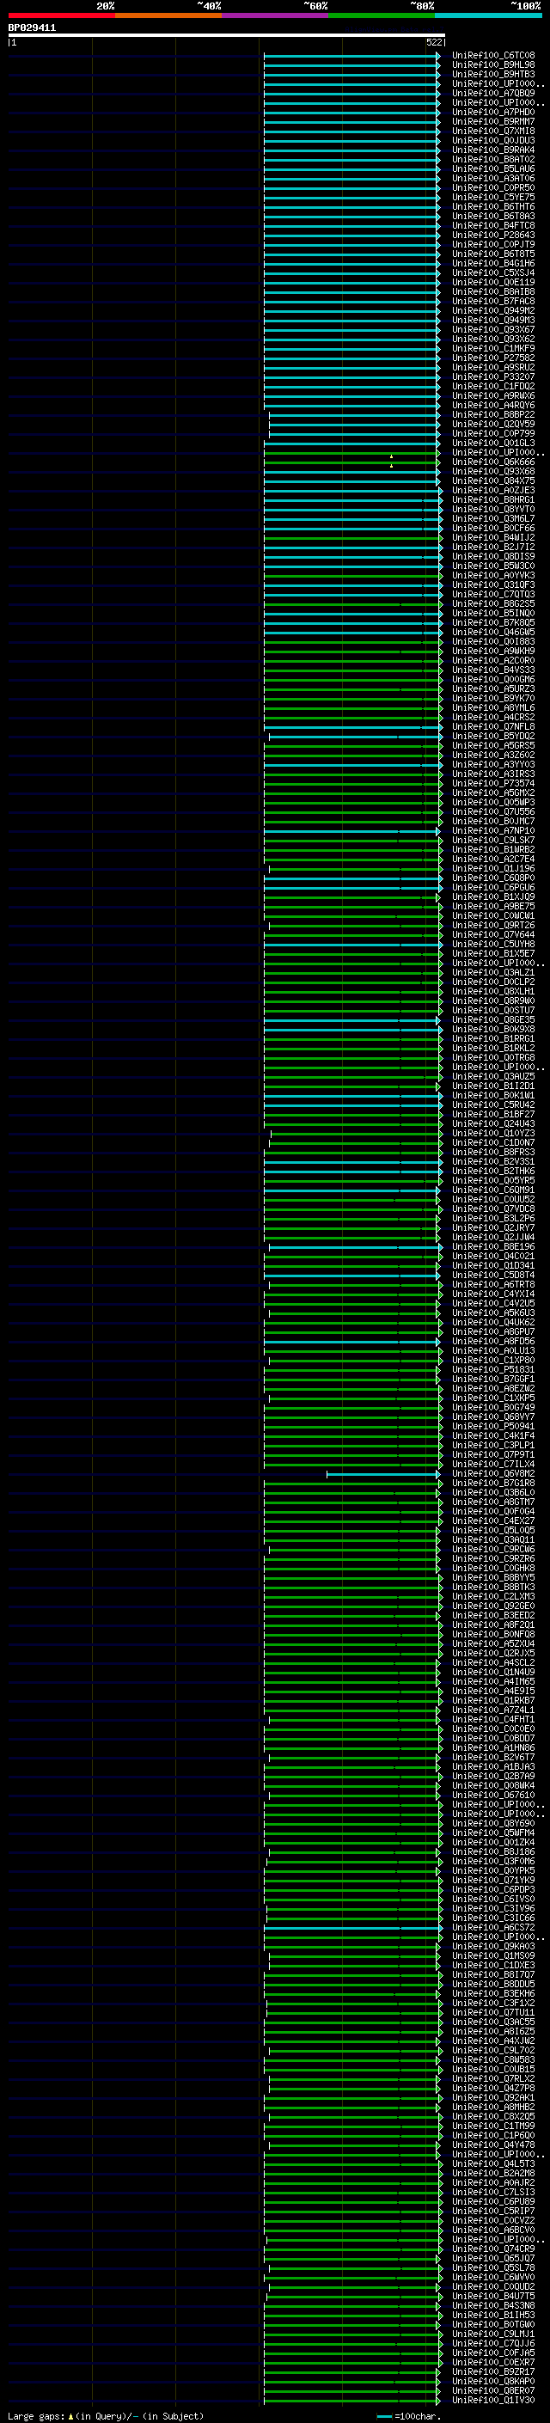Select hit label UniRef100_B4G1H6

pos(493,263)
